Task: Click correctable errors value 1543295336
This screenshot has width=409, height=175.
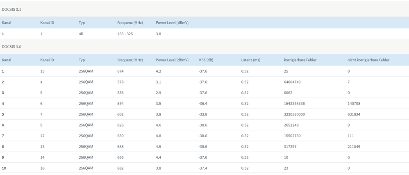Action: click(x=294, y=104)
